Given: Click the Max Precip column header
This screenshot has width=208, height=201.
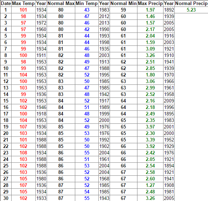Looking at the screenshot, I should coord(150,4).
